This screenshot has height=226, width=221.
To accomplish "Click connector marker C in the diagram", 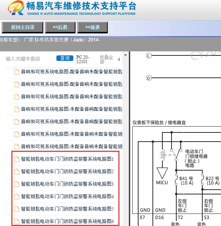I will click(148, 56).
